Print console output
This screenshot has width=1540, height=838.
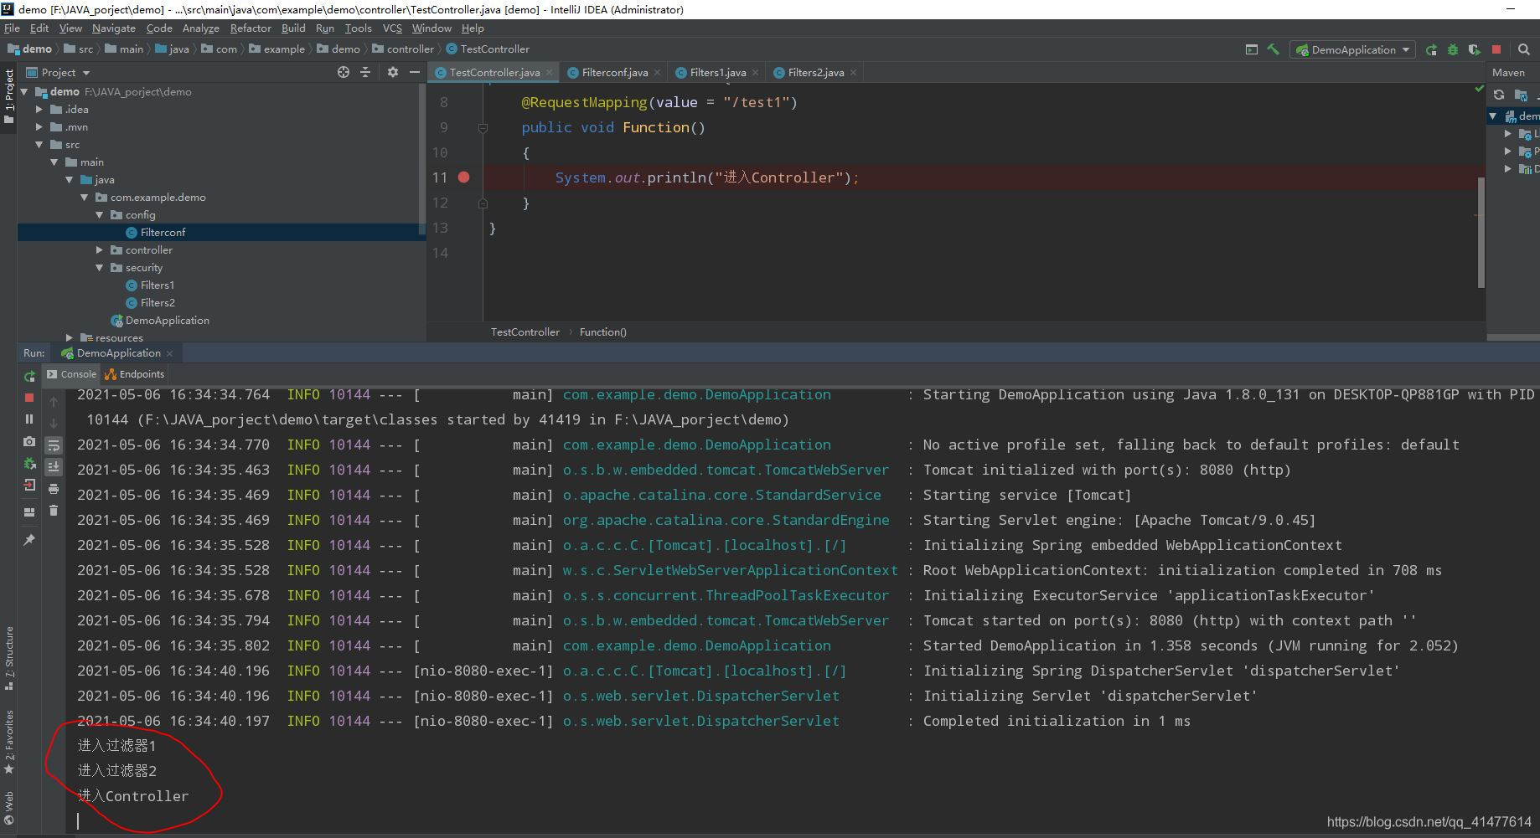click(54, 488)
